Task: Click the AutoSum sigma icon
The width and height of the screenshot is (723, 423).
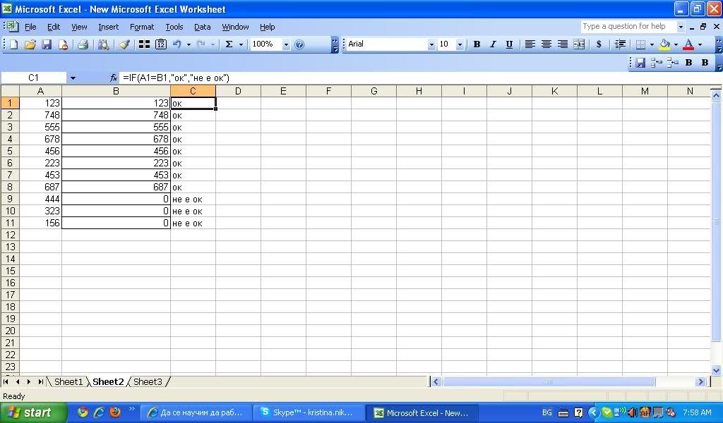Action: 229,44
